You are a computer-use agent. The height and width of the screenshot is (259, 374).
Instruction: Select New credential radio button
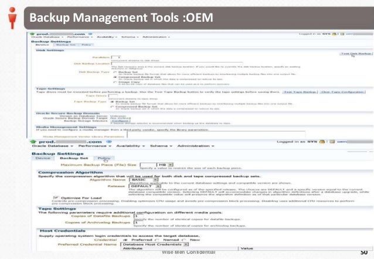click(x=184, y=240)
